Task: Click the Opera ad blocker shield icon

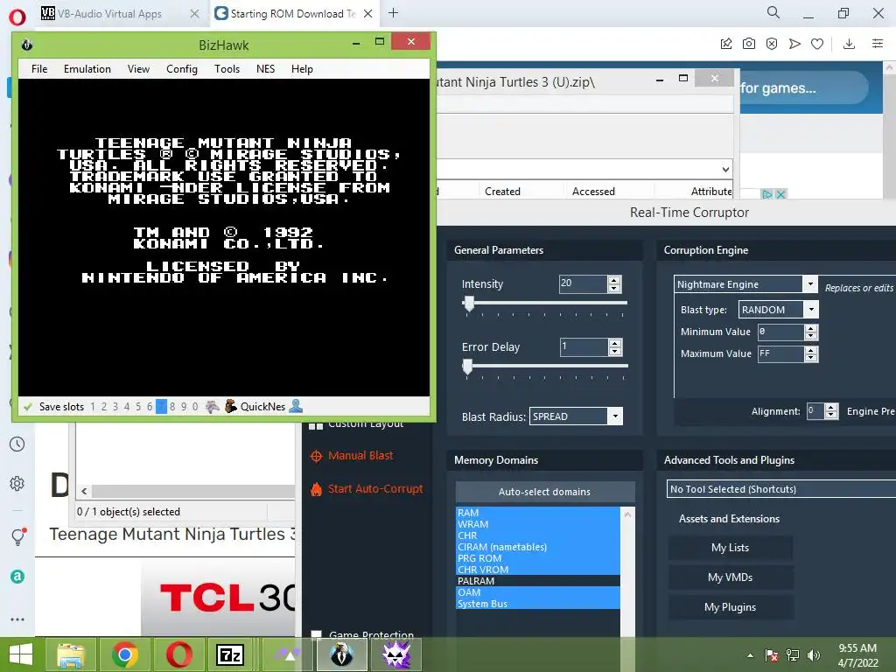Action: pos(772,44)
